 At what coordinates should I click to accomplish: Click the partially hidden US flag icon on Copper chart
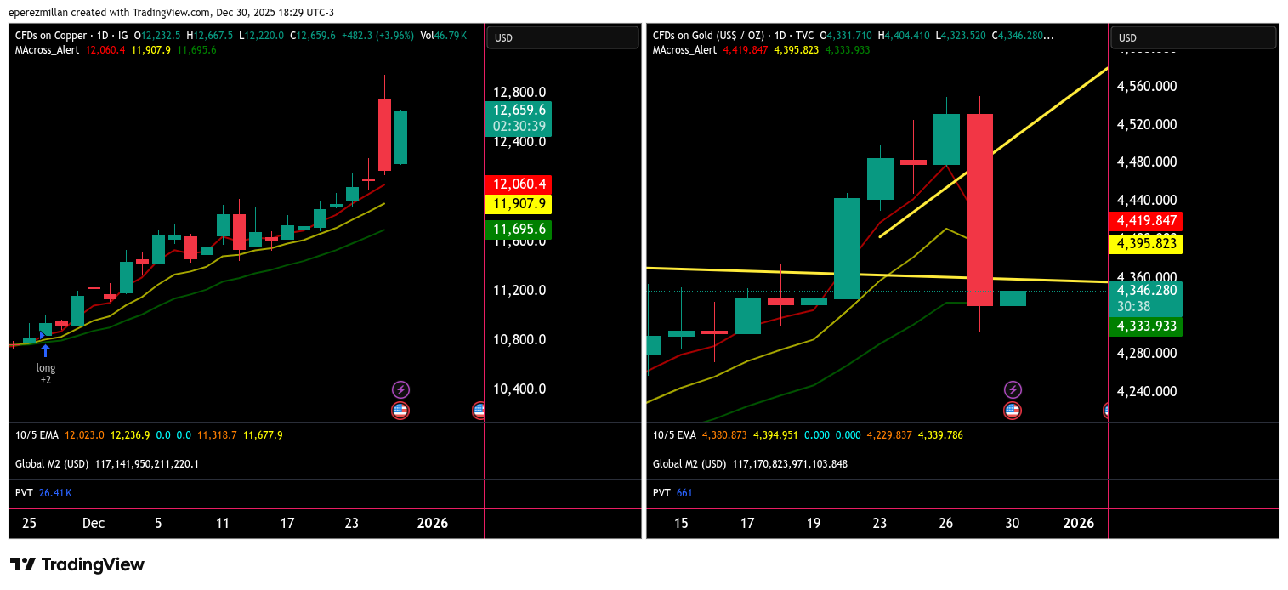[x=479, y=411]
